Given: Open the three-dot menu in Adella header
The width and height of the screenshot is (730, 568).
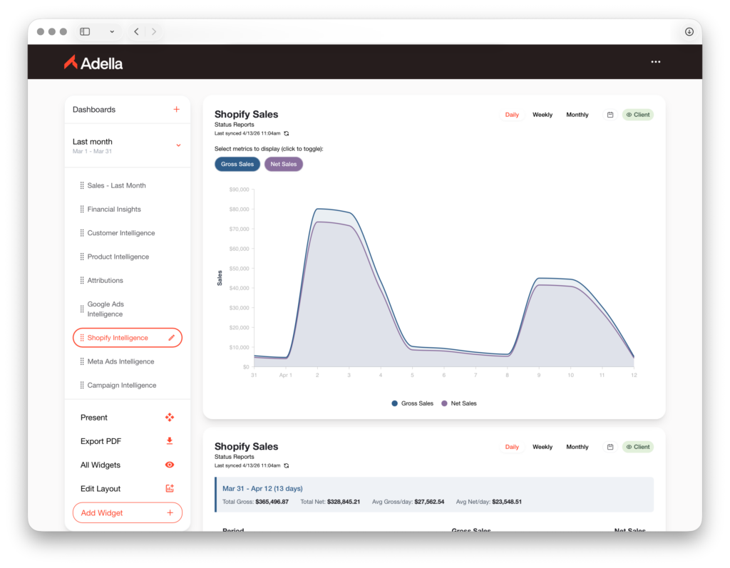Looking at the screenshot, I should pos(656,62).
